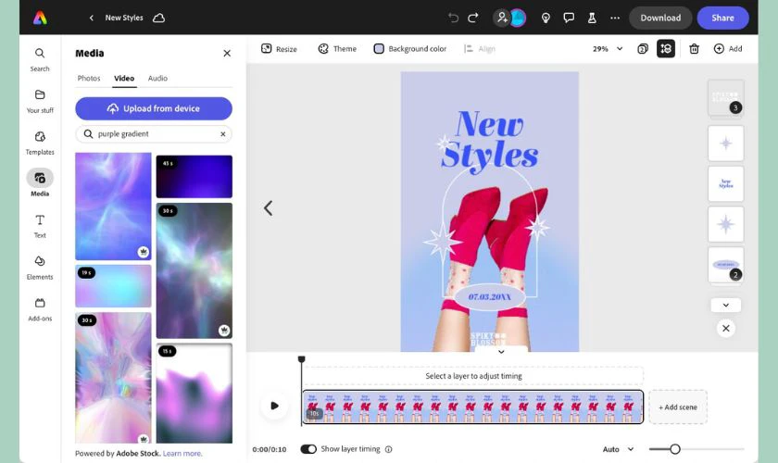Open the Adobe Express home logo

(x=40, y=18)
